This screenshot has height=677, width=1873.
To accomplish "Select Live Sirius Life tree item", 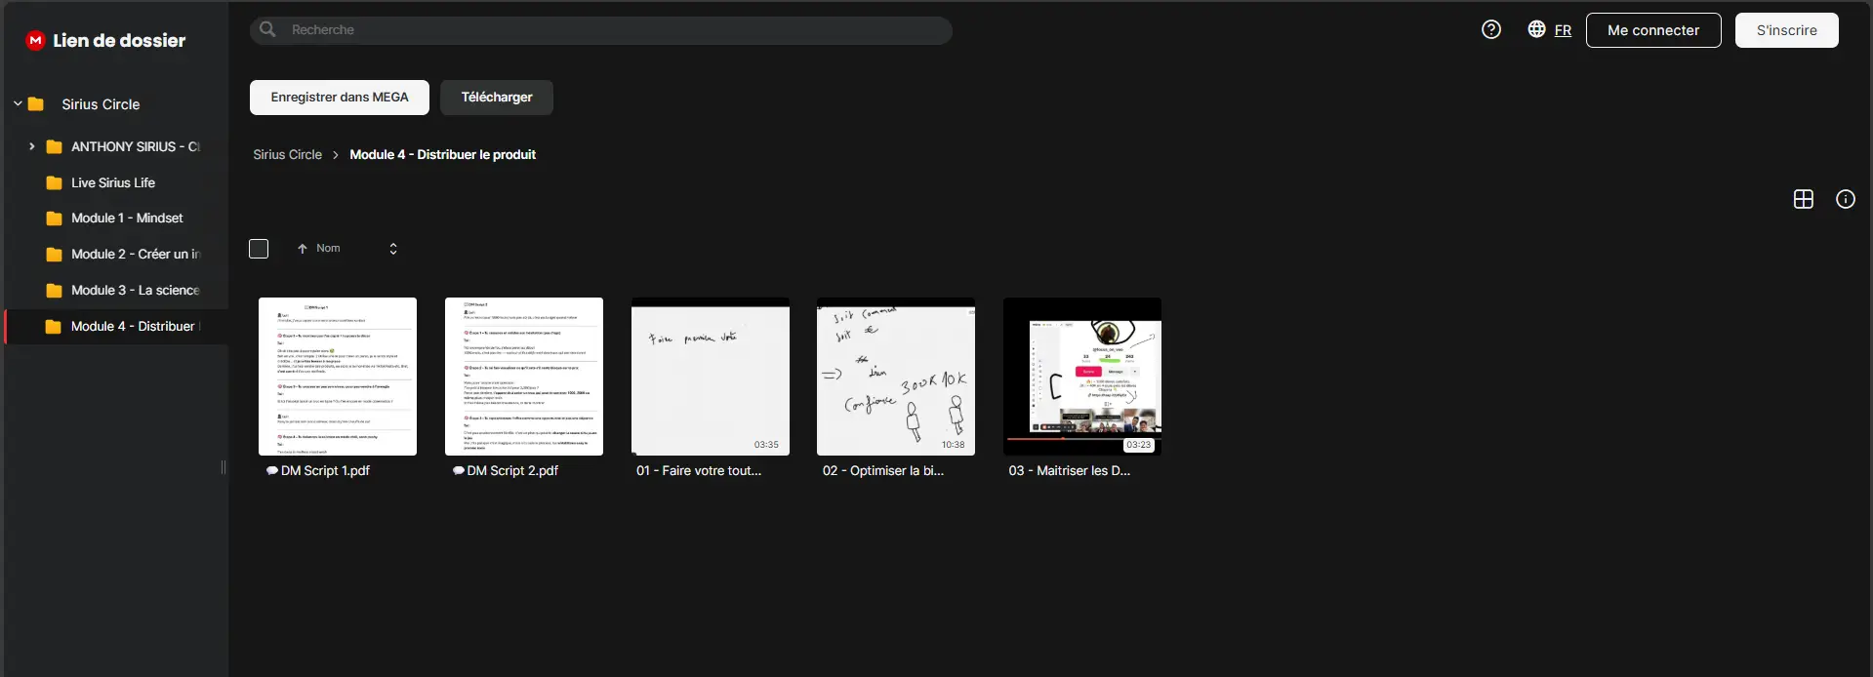I will pos(113,183).
